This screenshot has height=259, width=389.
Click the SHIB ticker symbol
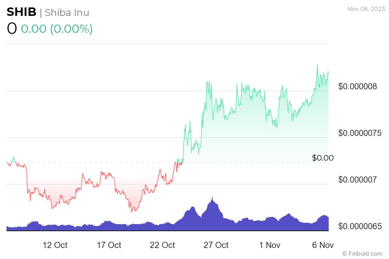pos(21,12)
